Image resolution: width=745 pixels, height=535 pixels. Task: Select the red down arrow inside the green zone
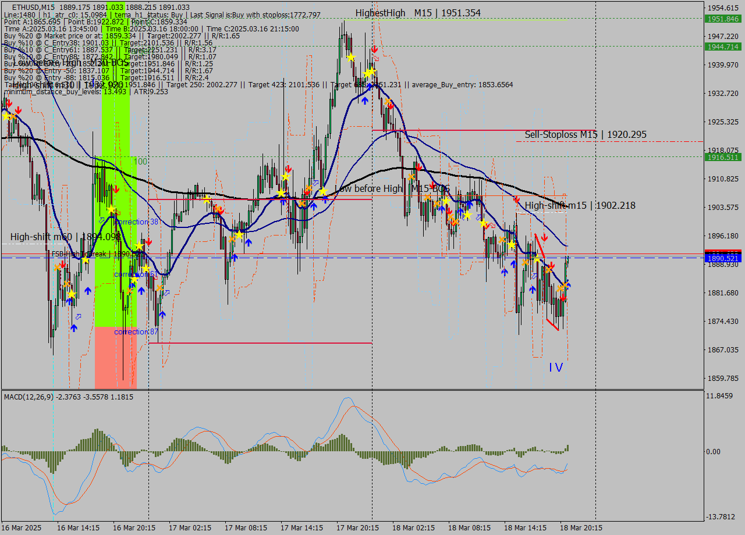pyautogui.click(x=116, y=189)
